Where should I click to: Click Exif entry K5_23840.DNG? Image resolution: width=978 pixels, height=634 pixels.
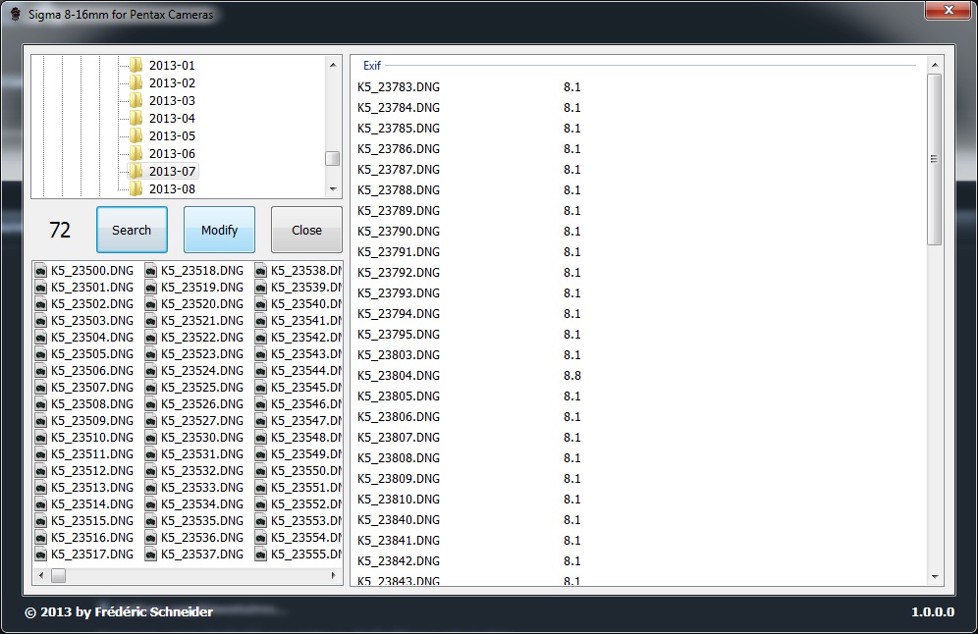point(399,520)
